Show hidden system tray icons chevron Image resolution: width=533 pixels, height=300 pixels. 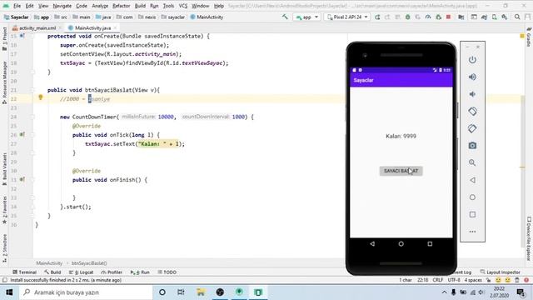click(444, 292)
